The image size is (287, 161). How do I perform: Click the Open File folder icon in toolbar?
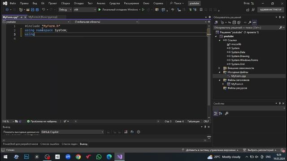28,9
